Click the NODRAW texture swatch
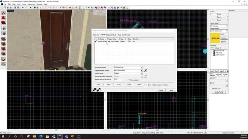 coord(215,38)
